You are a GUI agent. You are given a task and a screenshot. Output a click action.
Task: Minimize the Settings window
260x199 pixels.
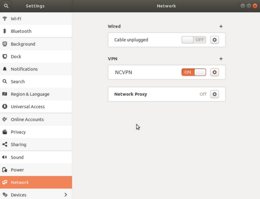pyautogui.click(x=243, y=6)
